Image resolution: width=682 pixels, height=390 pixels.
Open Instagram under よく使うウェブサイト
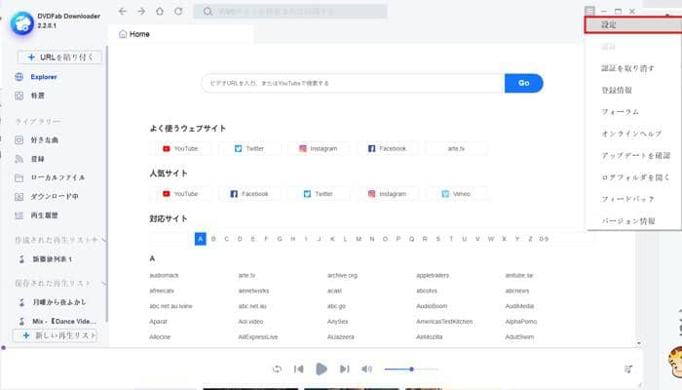coord(318,148)
